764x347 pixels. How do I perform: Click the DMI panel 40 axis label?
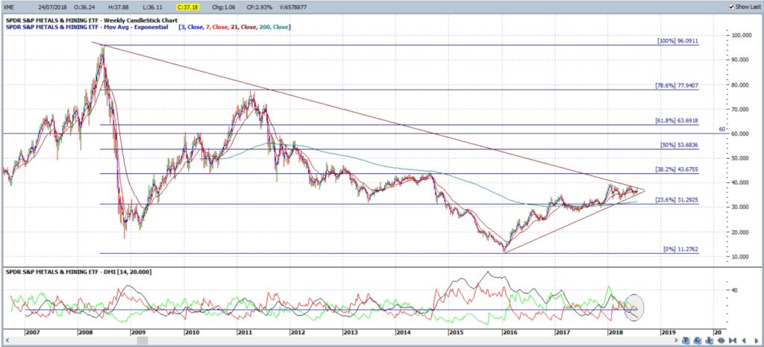click(x=735, y=290)
